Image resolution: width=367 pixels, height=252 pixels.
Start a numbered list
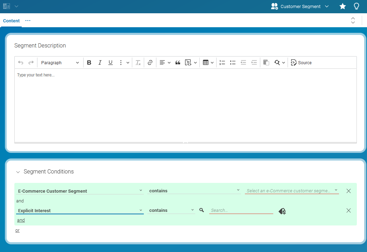(x=222, y=62)
